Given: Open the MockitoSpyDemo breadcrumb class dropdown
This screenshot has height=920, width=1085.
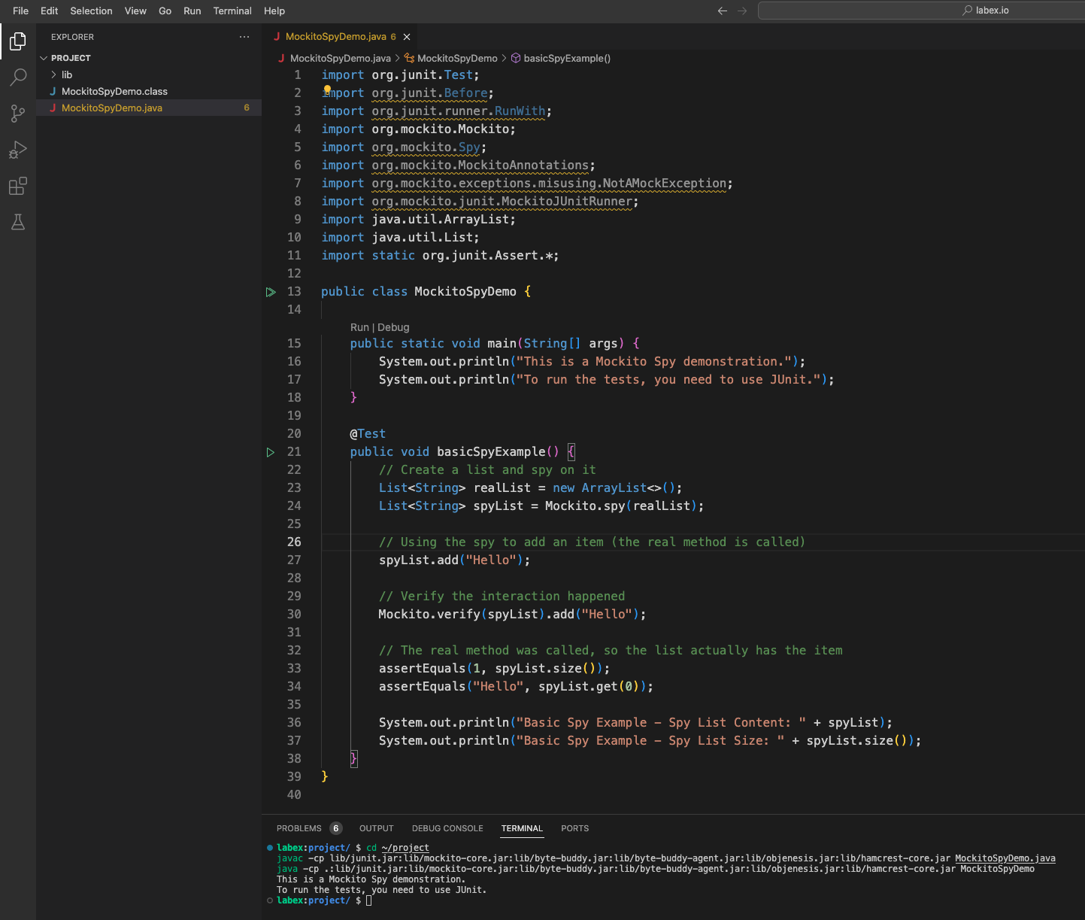Looking at the screenshot, I should point(456,58).
